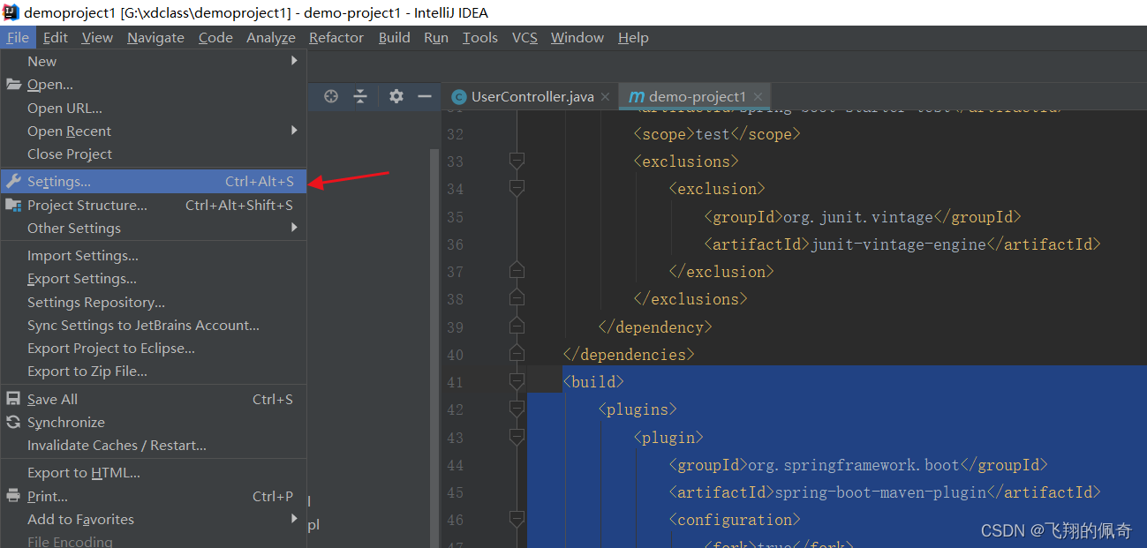The width and height of the screenshot is (1147, 548).
Task: Open Settings Repository...
Action: (x=154, y=302)
